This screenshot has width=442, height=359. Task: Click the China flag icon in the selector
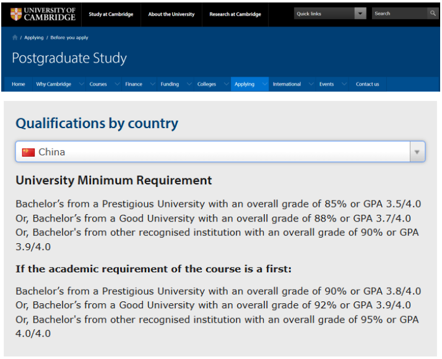[28, 152]
